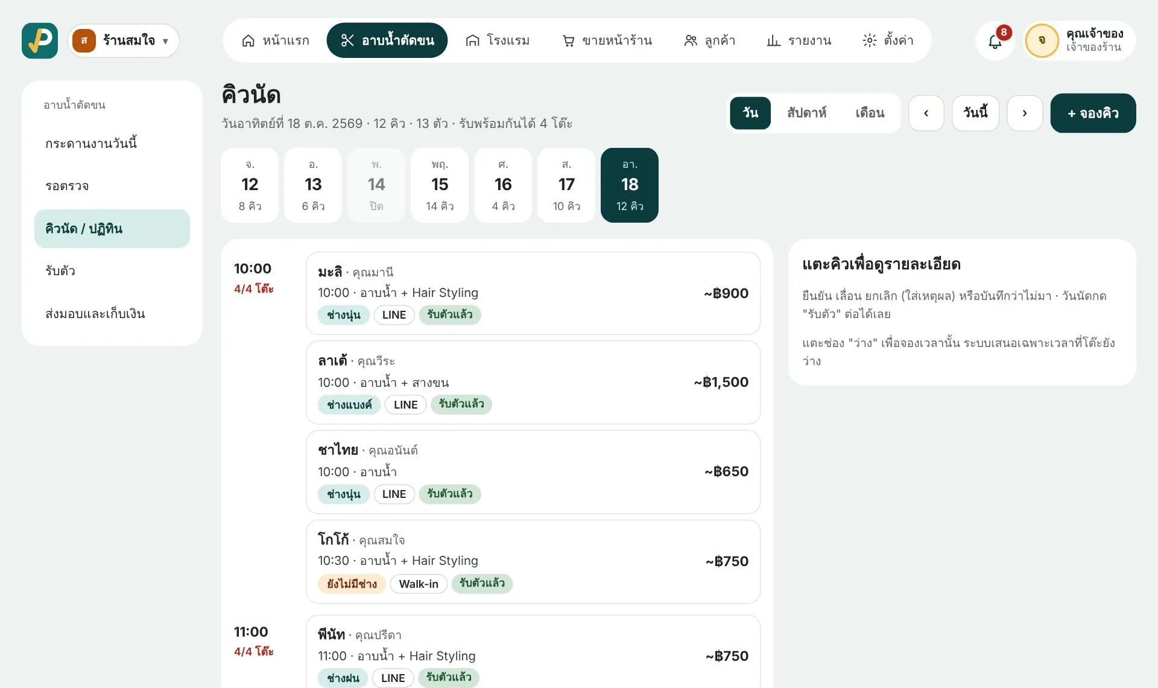
Task: Go to previous day with left chevron
Action: tap(926, 113)
